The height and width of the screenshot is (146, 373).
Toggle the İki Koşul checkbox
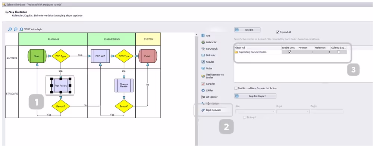tap(245, 117)
